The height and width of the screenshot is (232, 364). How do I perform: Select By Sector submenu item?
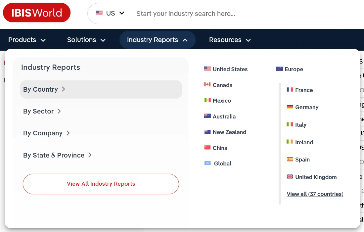click(x=42, y=111)
